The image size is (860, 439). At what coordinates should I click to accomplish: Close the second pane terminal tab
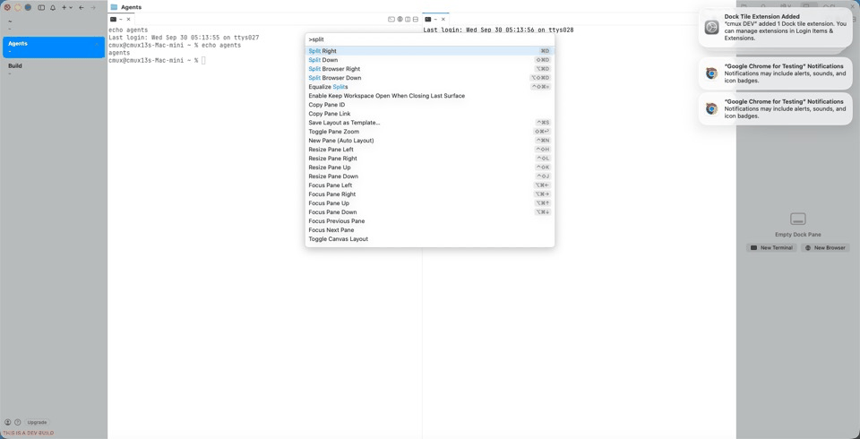pyautogui.click(x=443, y=19)
